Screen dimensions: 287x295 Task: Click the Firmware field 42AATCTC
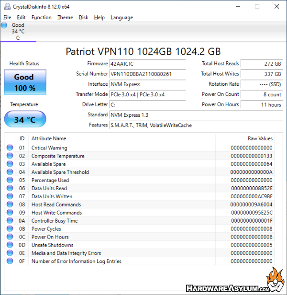(x=147, y=64)
